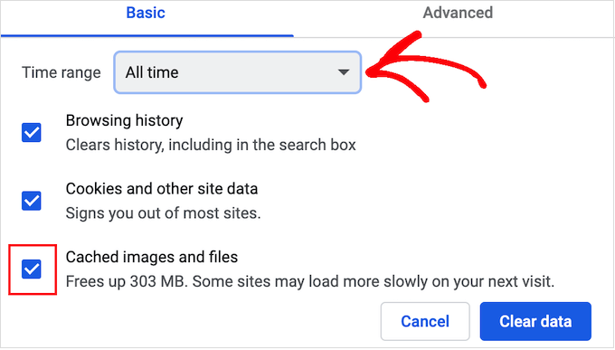
Task: Click the blue underline beneath Basic tab
Action: coord(147,35)
